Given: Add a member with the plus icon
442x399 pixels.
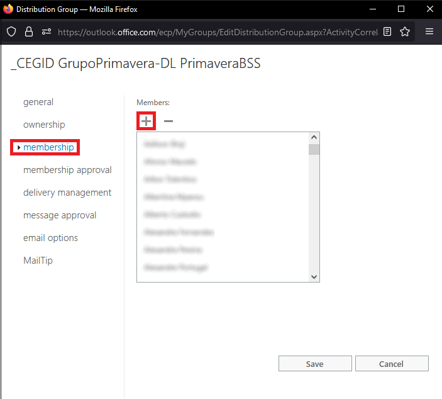Looking at the screenshot, I should 146,121.
